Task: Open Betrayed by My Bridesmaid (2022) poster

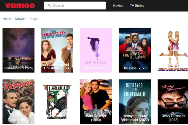Action: click(x=135, y=102)
